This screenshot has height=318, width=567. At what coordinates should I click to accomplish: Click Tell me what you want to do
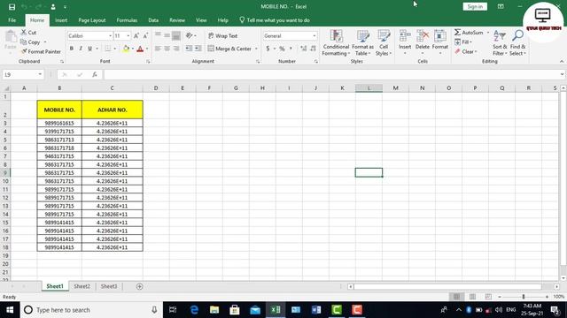point(275,20)
